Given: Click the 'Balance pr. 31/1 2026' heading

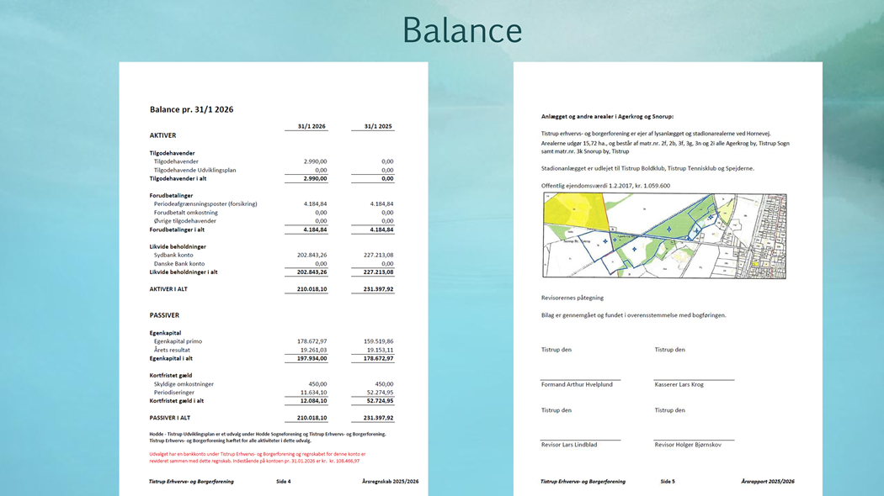Looking at the screenshot, I should (x=191, y=109).
